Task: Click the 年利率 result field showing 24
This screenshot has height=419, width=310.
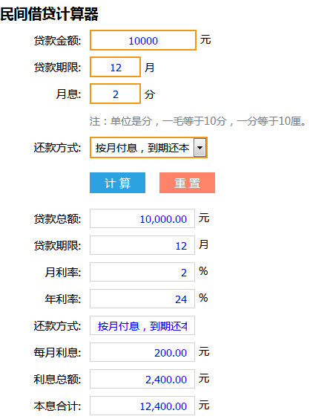Action: (142, 299)
